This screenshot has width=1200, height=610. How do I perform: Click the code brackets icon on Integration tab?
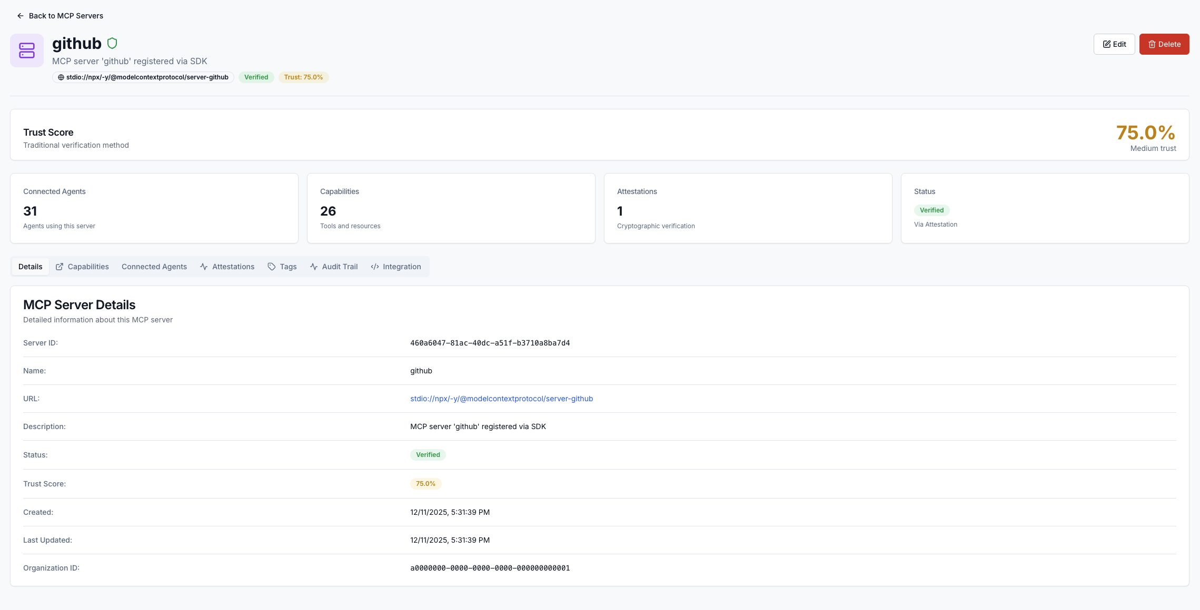375,267
